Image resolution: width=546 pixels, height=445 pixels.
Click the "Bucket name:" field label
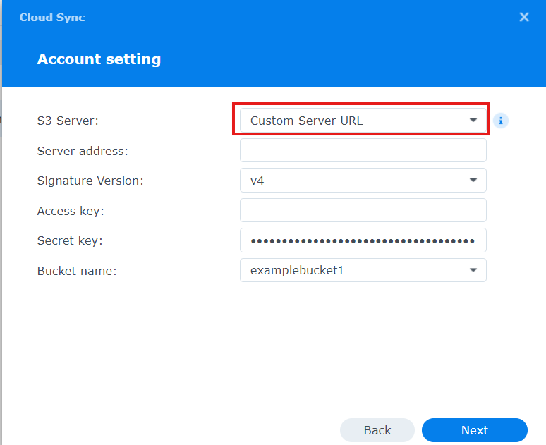click(x=76, y=270)
